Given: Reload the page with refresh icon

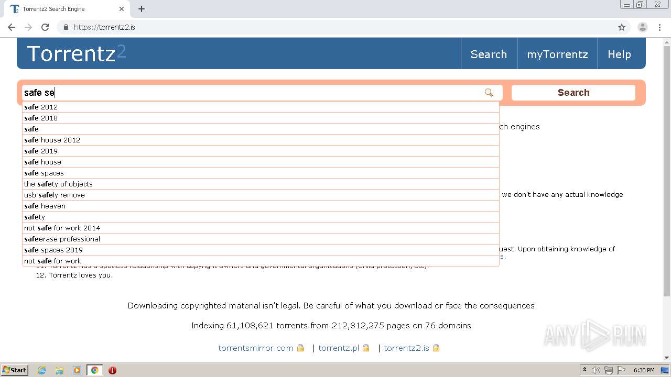Looking at the screenshot, I should pos(45,27).
